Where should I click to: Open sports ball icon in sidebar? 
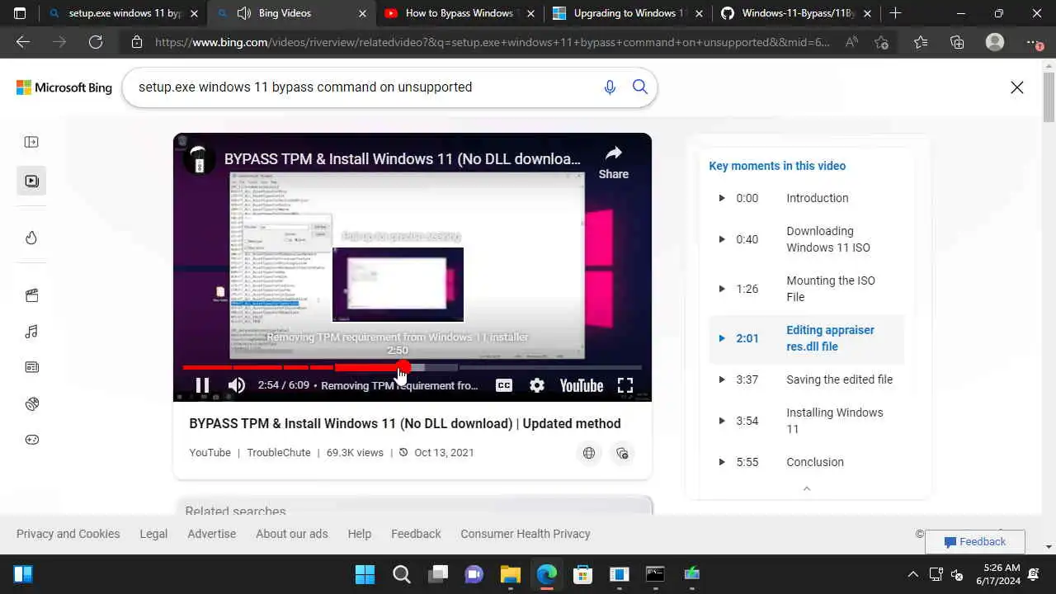click(31, 403)
